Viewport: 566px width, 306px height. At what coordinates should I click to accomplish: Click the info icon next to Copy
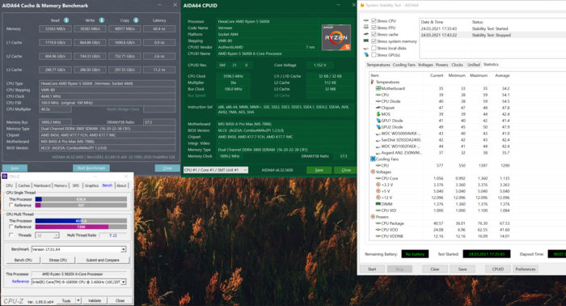(136, 20)
